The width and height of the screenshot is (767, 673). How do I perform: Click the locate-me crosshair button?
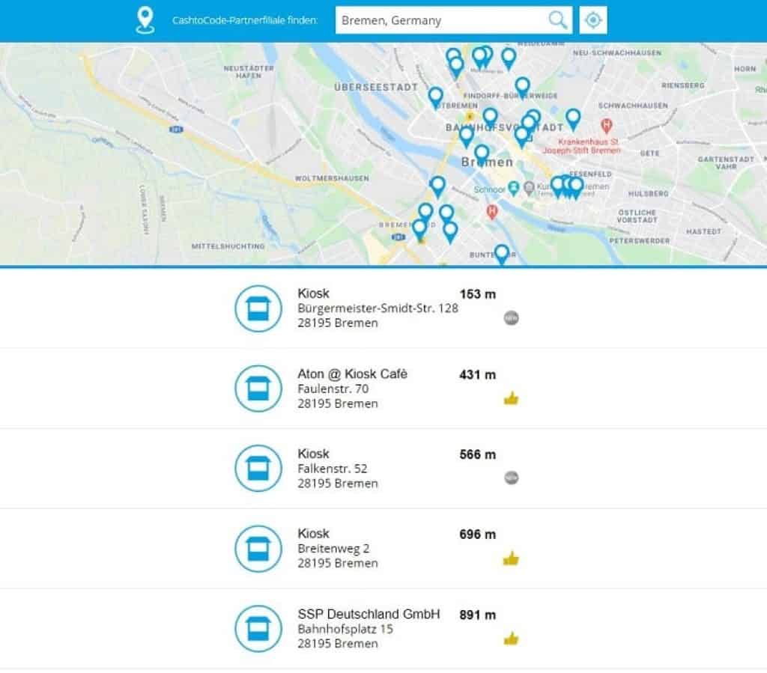tap(593, 20)
